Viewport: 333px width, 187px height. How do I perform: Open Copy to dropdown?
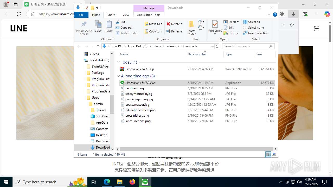[153, 31]
